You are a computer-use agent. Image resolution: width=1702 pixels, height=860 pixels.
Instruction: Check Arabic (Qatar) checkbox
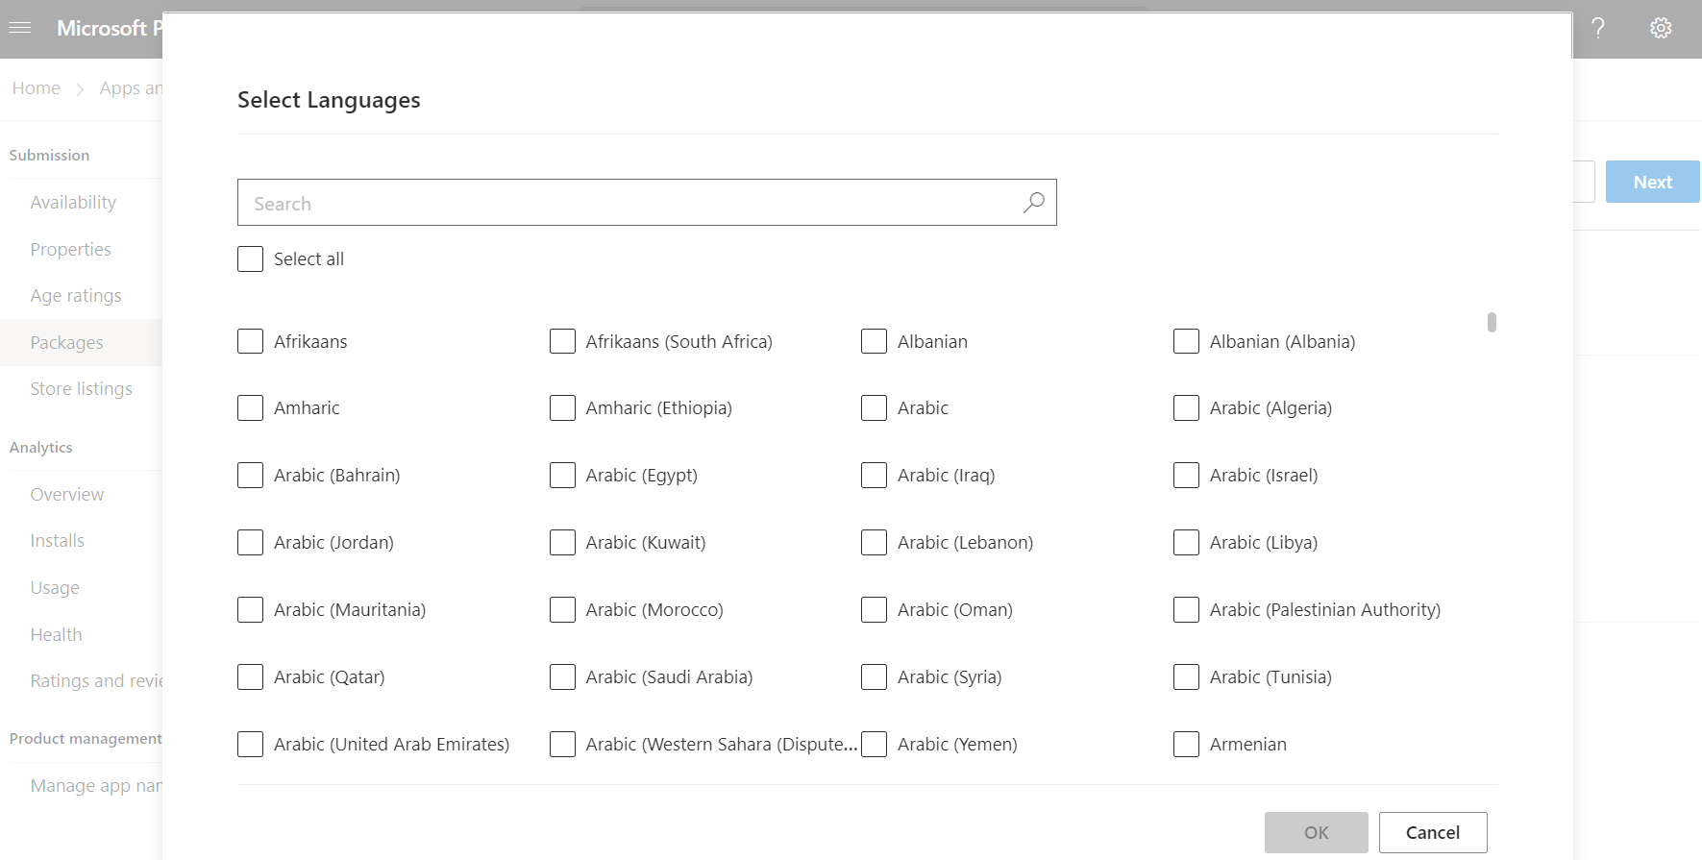click(x=250, y=677)
